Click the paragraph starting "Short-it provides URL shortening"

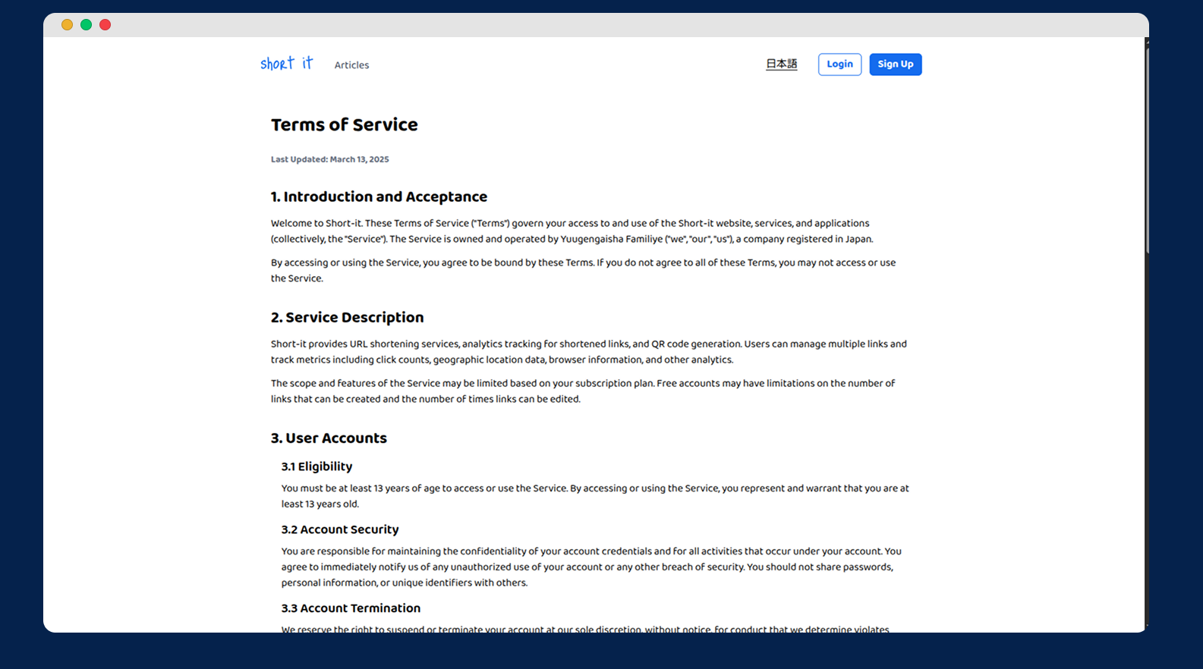tap(588, 352)
